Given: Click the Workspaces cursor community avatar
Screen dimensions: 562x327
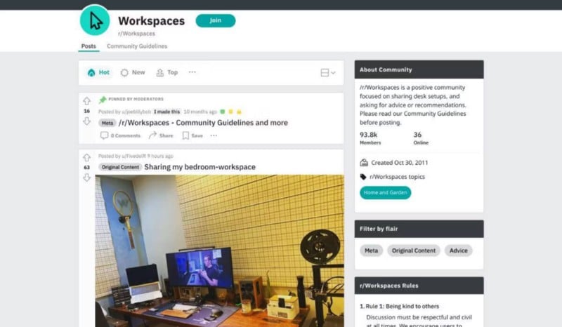Looking at the screenshot, I should 95,20.
